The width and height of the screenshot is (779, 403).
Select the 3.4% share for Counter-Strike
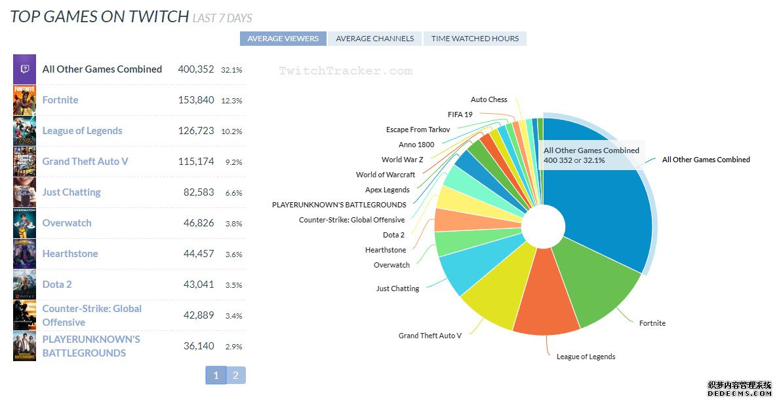[x=233, y=316]
